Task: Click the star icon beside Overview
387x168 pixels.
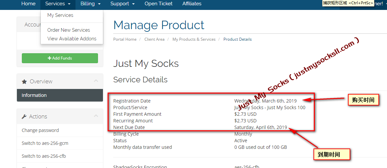Action: click(x=24, y=81)
